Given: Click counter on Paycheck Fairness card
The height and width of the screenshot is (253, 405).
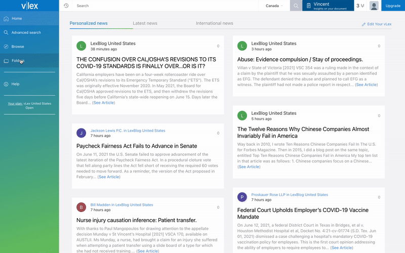Looking at the screenshot, I should point(218,133).
